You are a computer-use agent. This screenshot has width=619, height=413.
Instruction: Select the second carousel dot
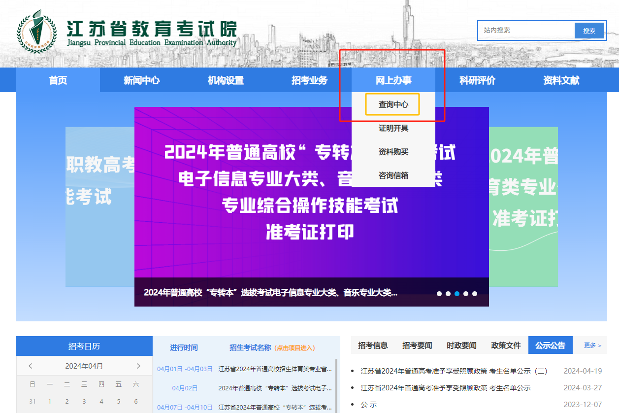[x=448, y=294]
